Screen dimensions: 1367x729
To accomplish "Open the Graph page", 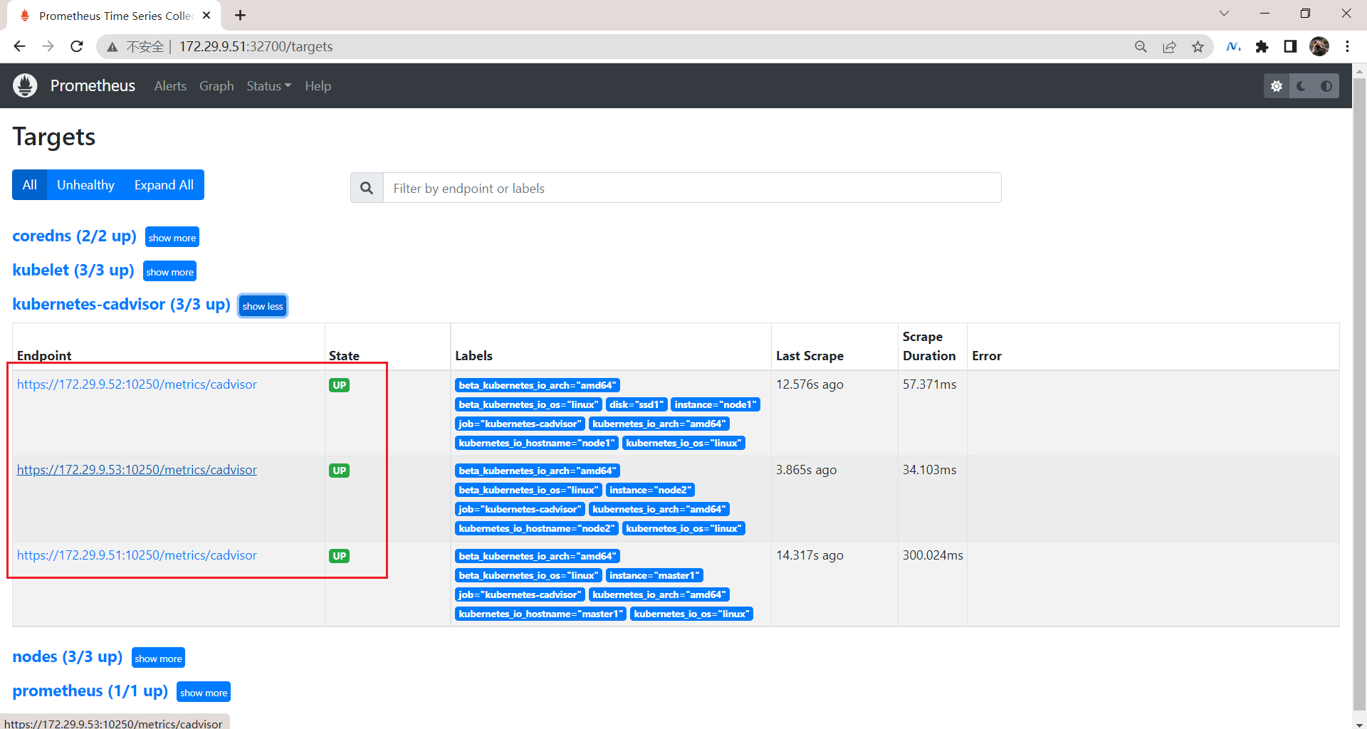I will [x=216, y=85].
